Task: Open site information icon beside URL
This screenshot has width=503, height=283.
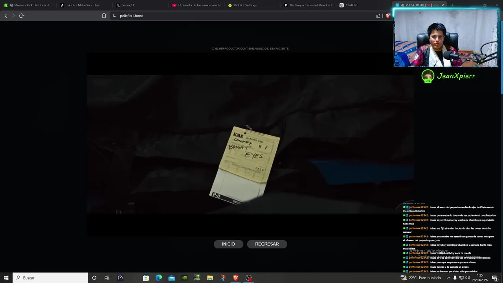Action: point(114,16)
